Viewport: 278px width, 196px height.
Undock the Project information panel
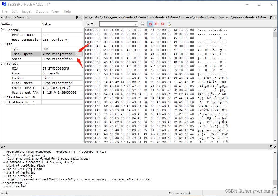coord(77,17)
